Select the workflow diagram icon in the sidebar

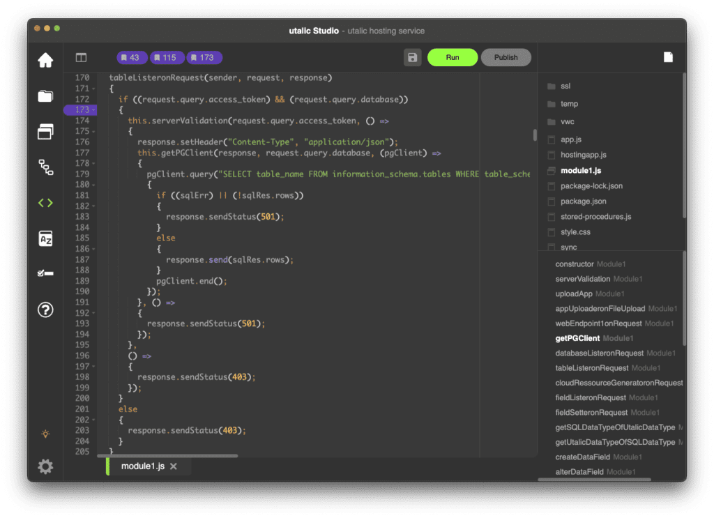[45, 167]
